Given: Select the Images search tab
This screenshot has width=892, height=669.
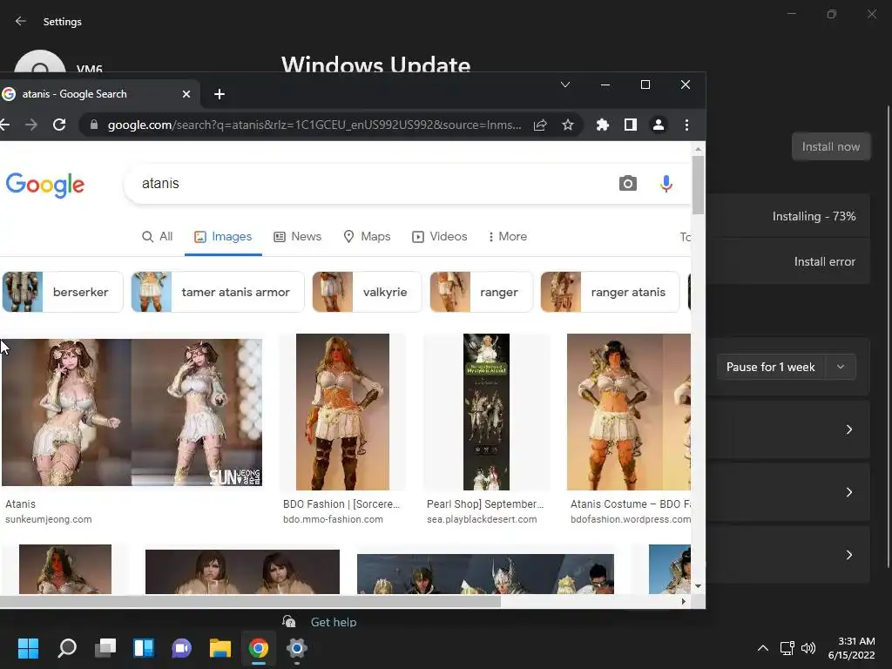Looking at the screenshot, I should point(223,237).
